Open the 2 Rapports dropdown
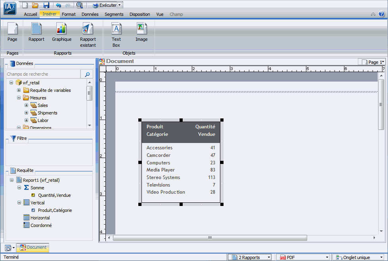Viewport: 388px width, 261px height. click(249, 257)
